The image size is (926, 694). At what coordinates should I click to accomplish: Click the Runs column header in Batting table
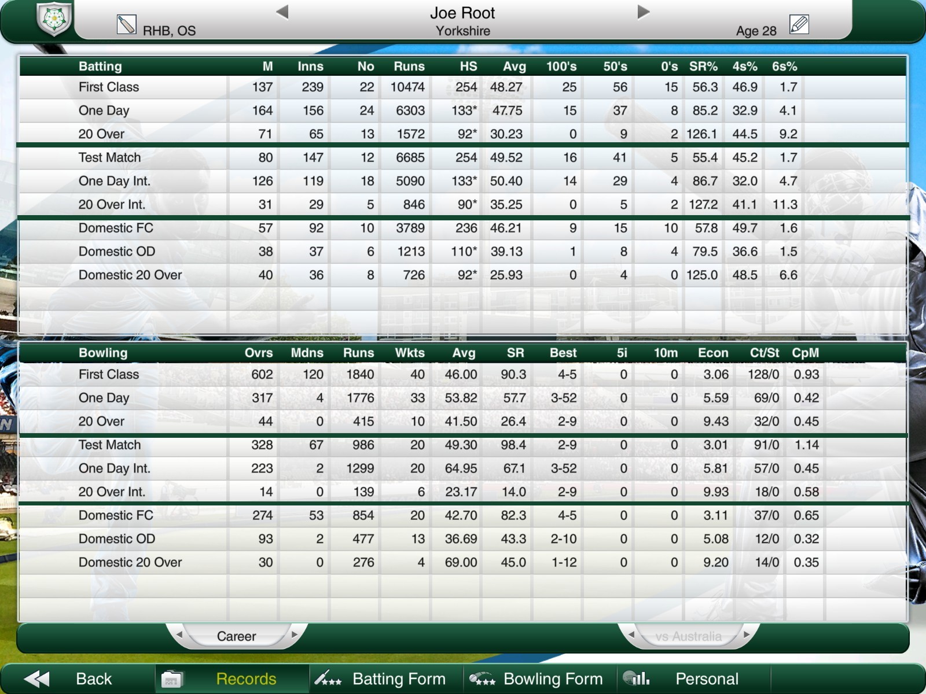tap(409, 66)
